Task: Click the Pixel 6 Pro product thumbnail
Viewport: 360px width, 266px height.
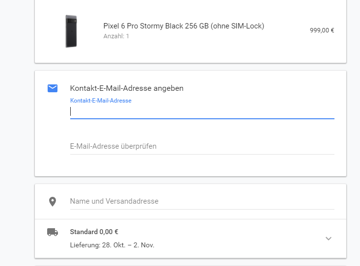Action: (x=71, y=31)
